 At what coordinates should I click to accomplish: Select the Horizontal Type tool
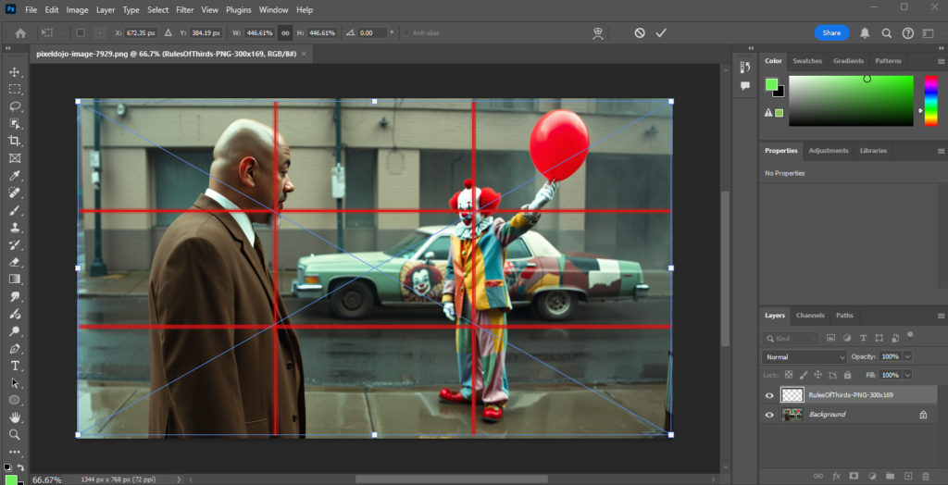pyautogui.click(x=15, y=365)
